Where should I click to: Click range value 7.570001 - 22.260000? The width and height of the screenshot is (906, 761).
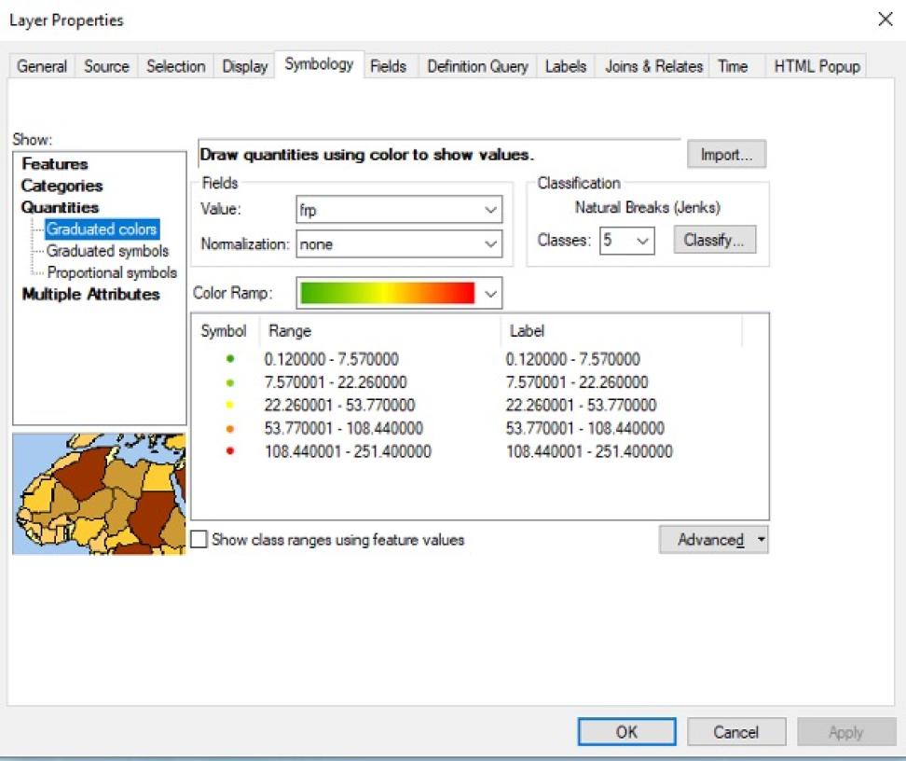[x=336, y=382]
